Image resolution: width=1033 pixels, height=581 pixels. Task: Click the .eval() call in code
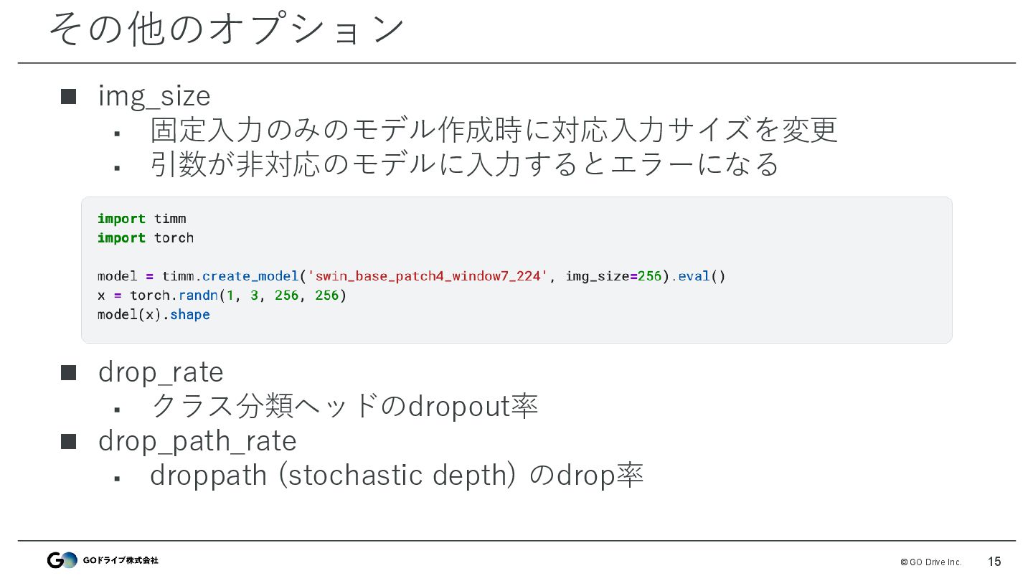pyautogui.click(x=698, y=276)
